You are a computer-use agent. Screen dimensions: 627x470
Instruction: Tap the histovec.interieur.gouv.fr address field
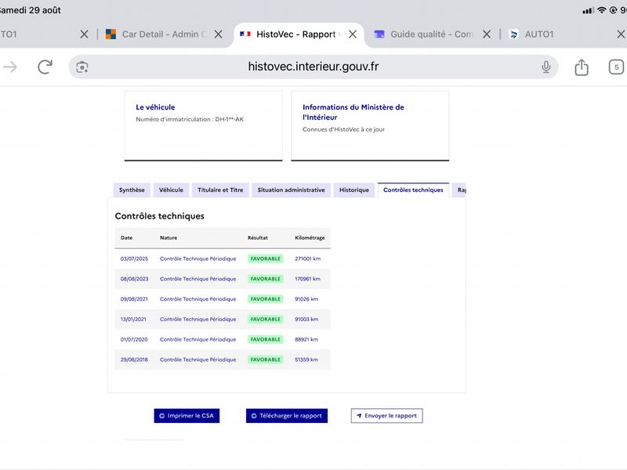tap(313, 67)
